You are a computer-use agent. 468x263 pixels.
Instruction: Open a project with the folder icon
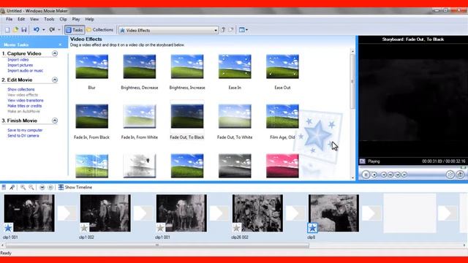pos(15,30)
